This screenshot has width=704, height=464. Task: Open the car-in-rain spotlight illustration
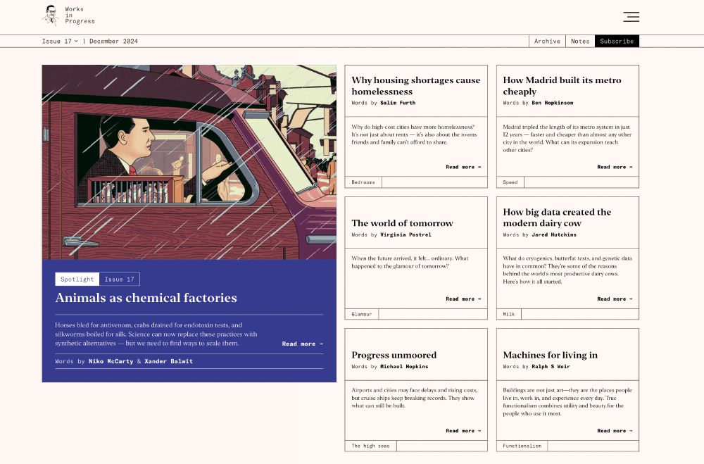189,162
